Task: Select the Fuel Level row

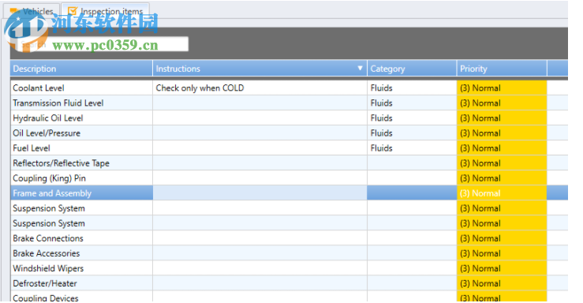Action: [289, 148]
